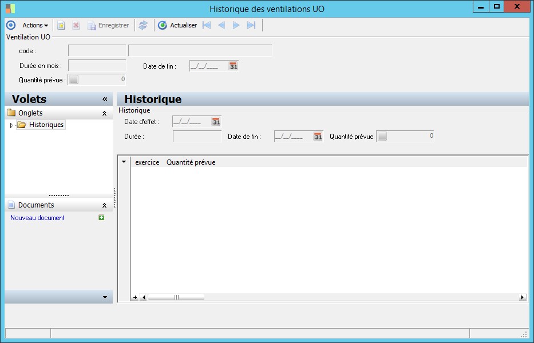The height and width of the screenshot is (343, 534).
Task: Click the wide code description field
Action: (x=200, y=51)
